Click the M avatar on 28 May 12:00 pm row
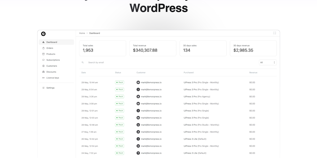This screenshot has height=158, width=317. (138, 118)
